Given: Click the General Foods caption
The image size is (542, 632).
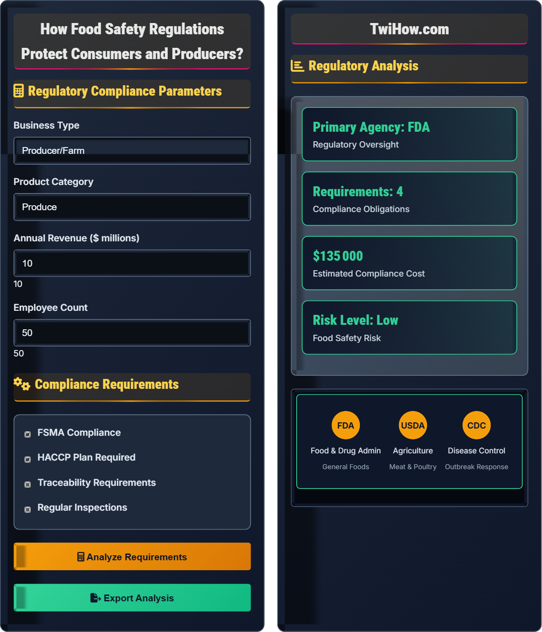Looking at the screenshot, I should click(346, 467).
